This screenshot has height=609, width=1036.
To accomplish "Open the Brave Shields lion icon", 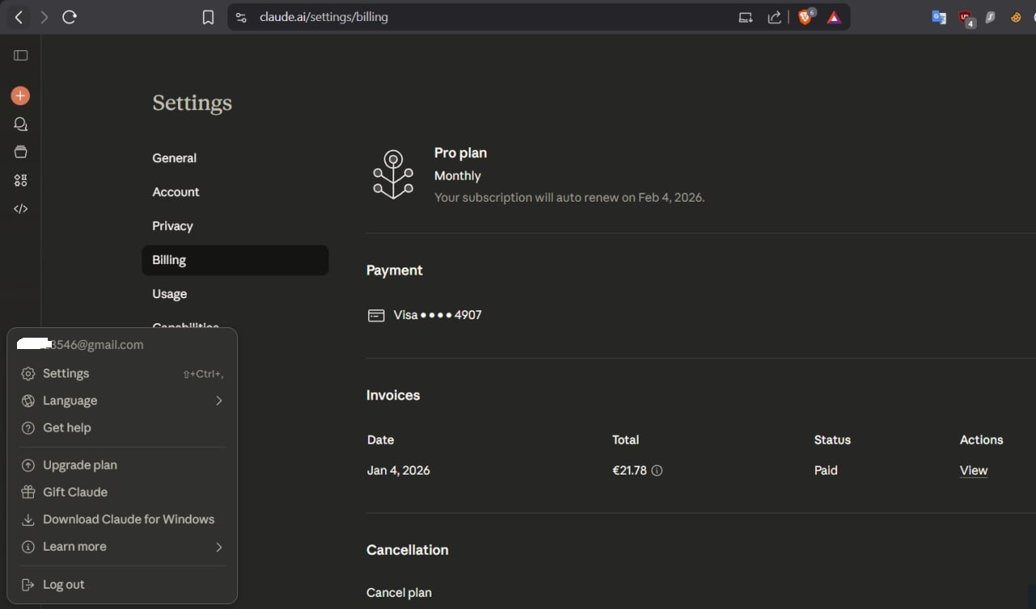I will pos(806,16).
